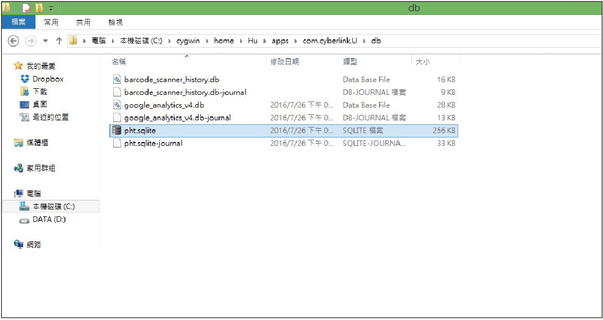Open the 檔案 ribbon tab
Image resolution: width=603 pixels, height=320 pixels.
[x=18, y=22]
